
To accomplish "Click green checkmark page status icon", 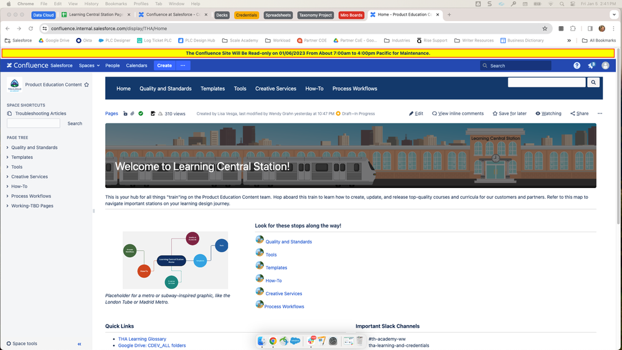I will tap(141, 113).
